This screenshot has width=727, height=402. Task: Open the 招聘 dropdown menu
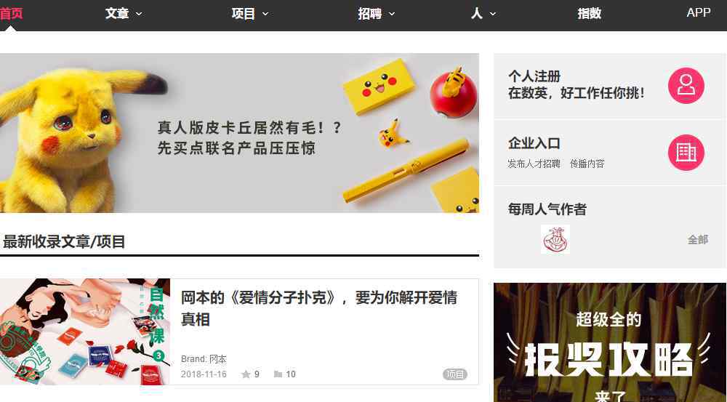[376, 13]
